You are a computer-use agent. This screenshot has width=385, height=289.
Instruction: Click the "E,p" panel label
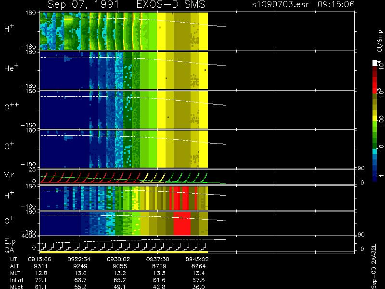(x=10, y=242)
